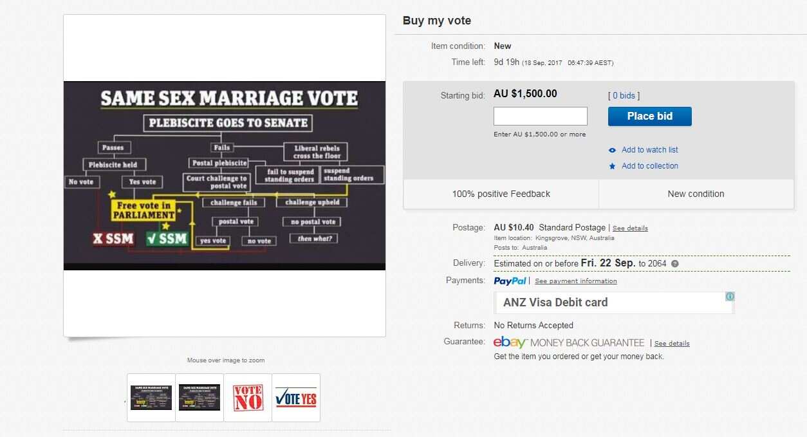Click the help question mark beside the delivery estimate

tap(674, 263)
